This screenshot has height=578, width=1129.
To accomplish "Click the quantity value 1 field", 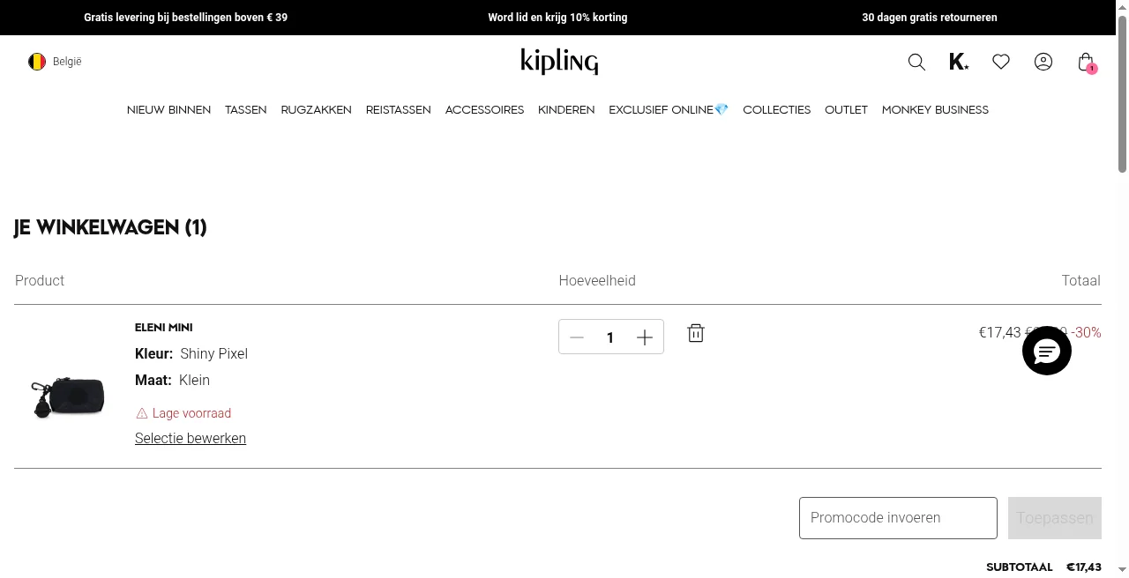I will [x=610, y=337].
